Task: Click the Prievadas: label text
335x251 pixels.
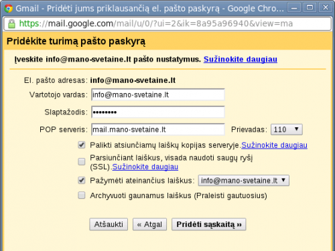Action: 249,129
